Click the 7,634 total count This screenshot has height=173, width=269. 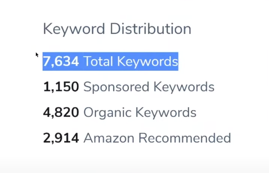pyautogui.click(x=61, y=61)
